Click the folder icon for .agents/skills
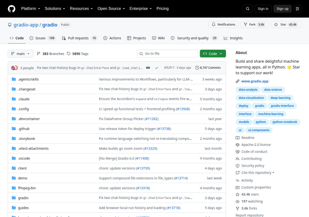Image resolution: width=309 pixels, height=217 pixels. click(14, 79)
